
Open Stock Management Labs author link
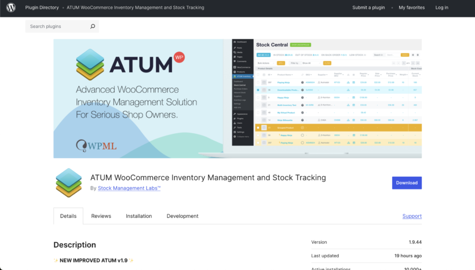pyautogui.click(x=129, y=188)
